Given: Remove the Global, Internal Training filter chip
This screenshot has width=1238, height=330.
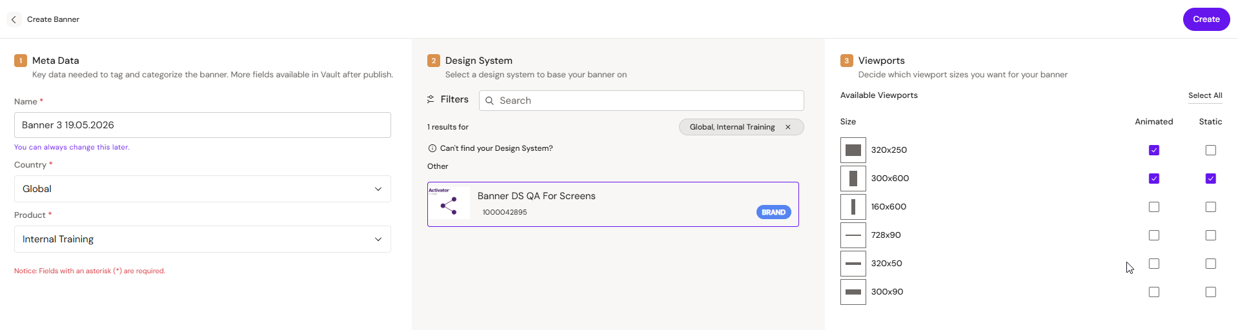Looking at the screenshot, I should coord(787,127).
